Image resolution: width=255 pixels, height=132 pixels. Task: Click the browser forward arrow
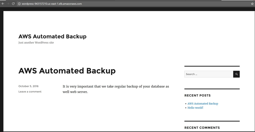click(x=8, y=4)
